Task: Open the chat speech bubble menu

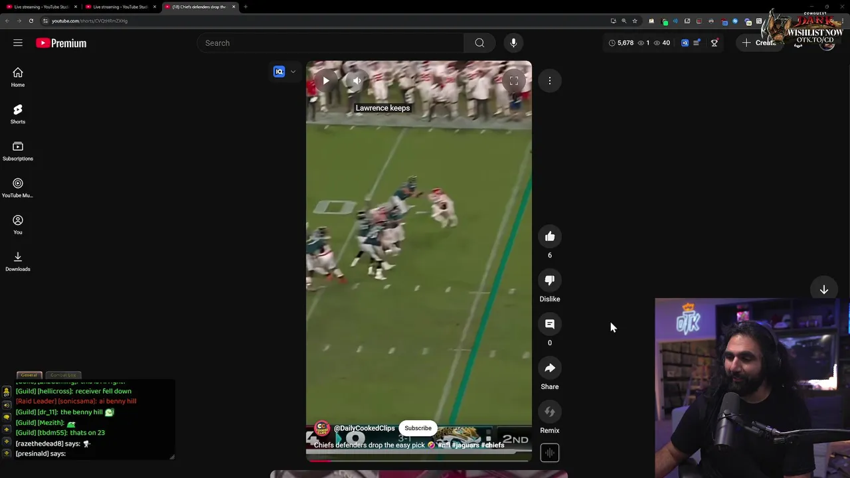Action: point(7,417)
